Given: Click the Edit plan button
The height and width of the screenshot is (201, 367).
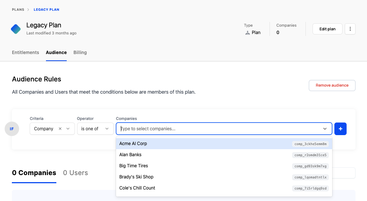Looking at the screenshot, I should (x=327, y=29).
